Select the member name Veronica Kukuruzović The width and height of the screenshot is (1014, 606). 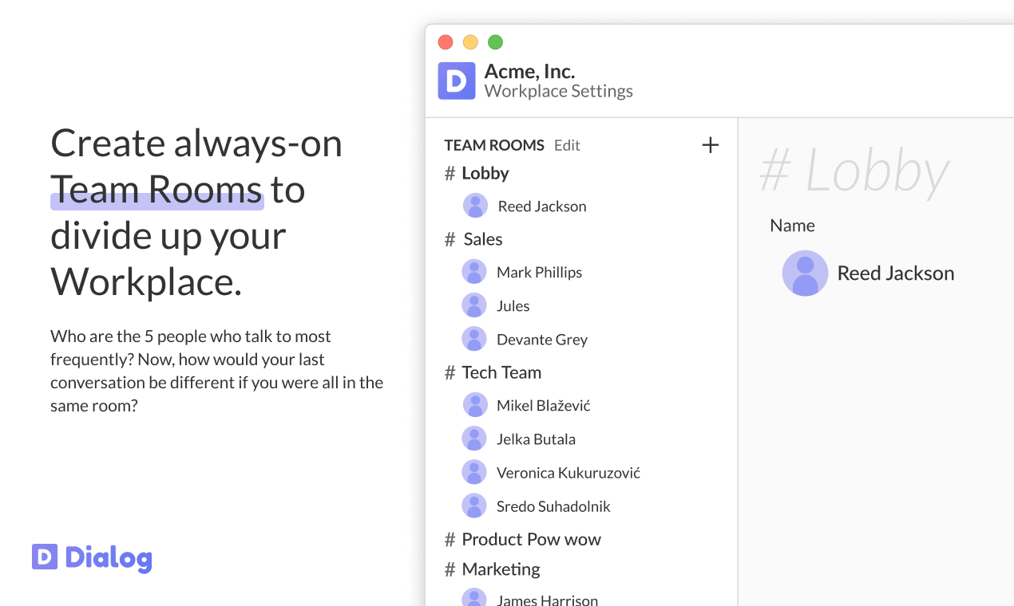(x=568, y=473)
